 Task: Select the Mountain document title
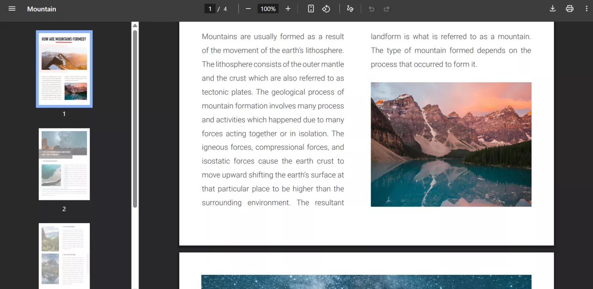(x=41, y=9)
